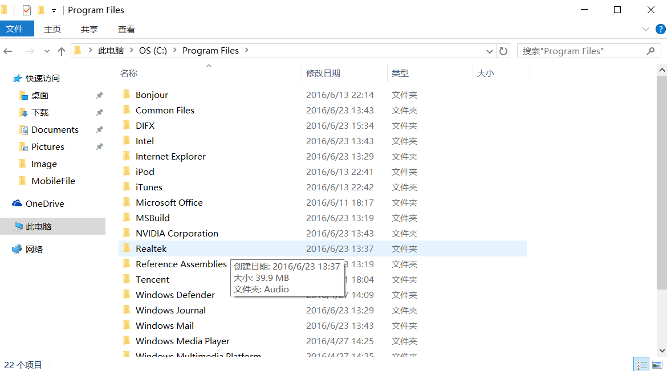Go back with the back arrow
Viewport: 667px width, 371px height.
click(8, 51)
